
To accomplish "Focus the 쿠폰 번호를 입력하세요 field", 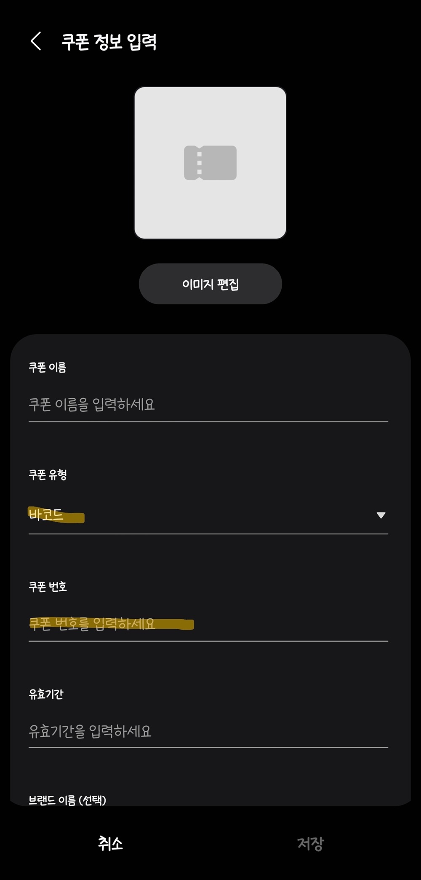I will click(208, 624).
